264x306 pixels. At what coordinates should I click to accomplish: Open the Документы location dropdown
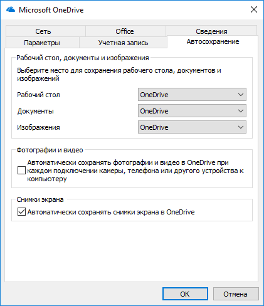(192, 111)
